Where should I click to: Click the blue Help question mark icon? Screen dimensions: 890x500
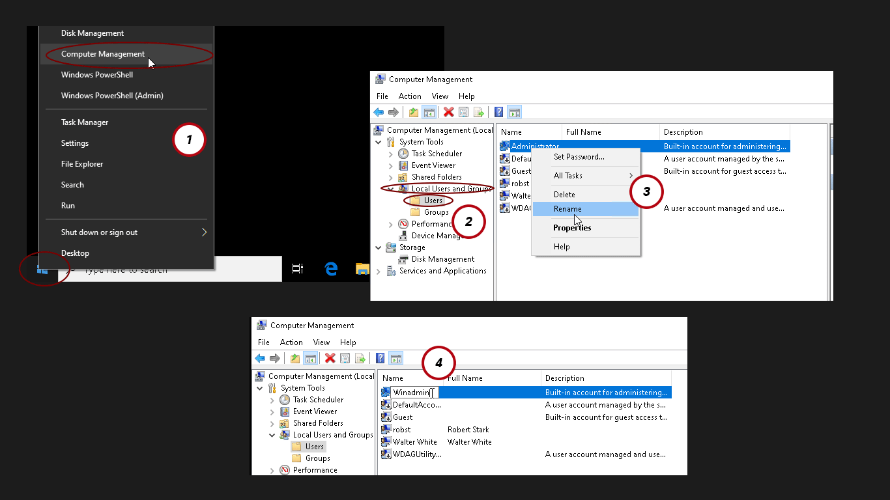pos(498,112)
